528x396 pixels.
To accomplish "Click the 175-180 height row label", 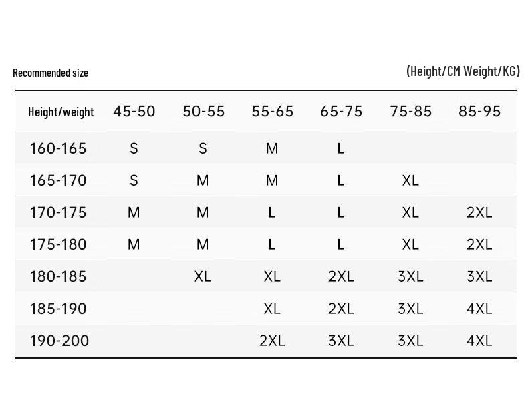I will (x=58, y=244).
